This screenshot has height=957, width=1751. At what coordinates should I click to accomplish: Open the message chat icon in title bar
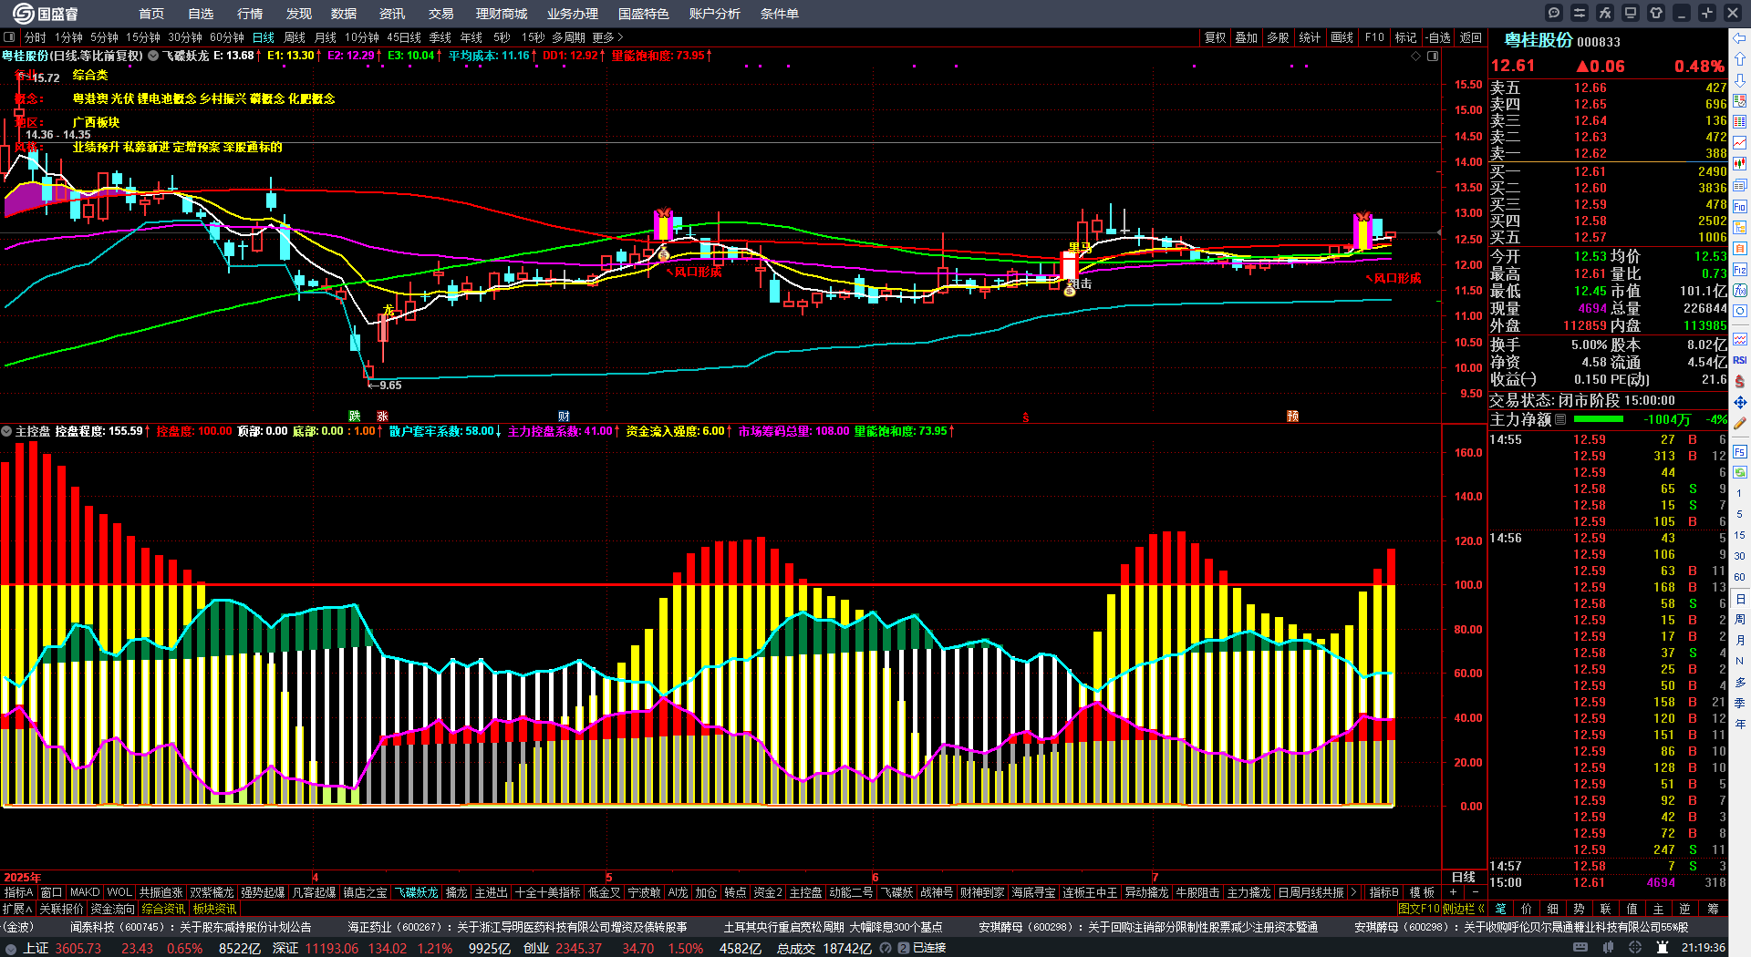pyautogui.click(x=1554, y=13)
